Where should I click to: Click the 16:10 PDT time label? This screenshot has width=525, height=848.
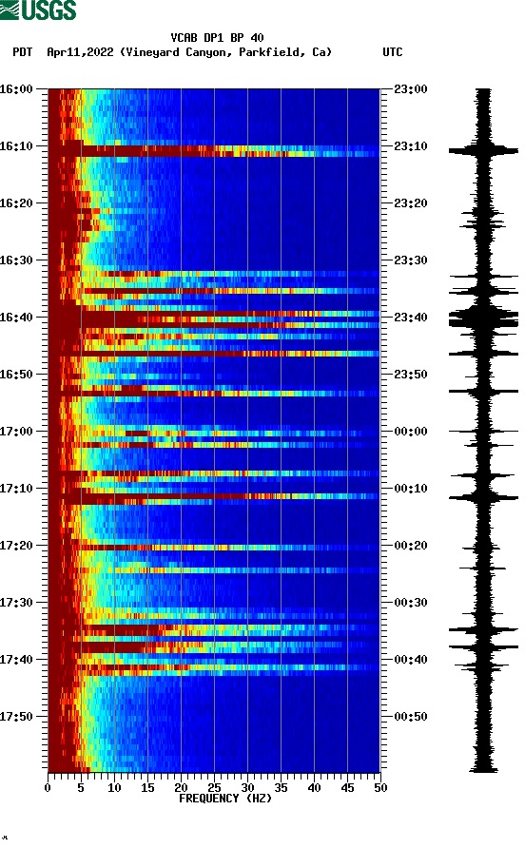click(x=17, y=146)
